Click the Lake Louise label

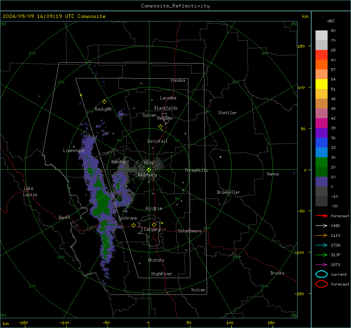(x=30, y=191)
